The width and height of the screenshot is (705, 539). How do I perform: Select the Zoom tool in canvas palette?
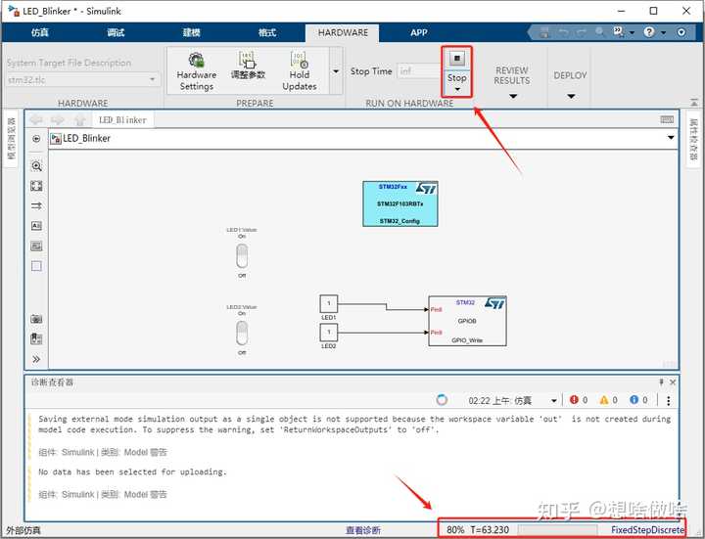click(36, 166)
